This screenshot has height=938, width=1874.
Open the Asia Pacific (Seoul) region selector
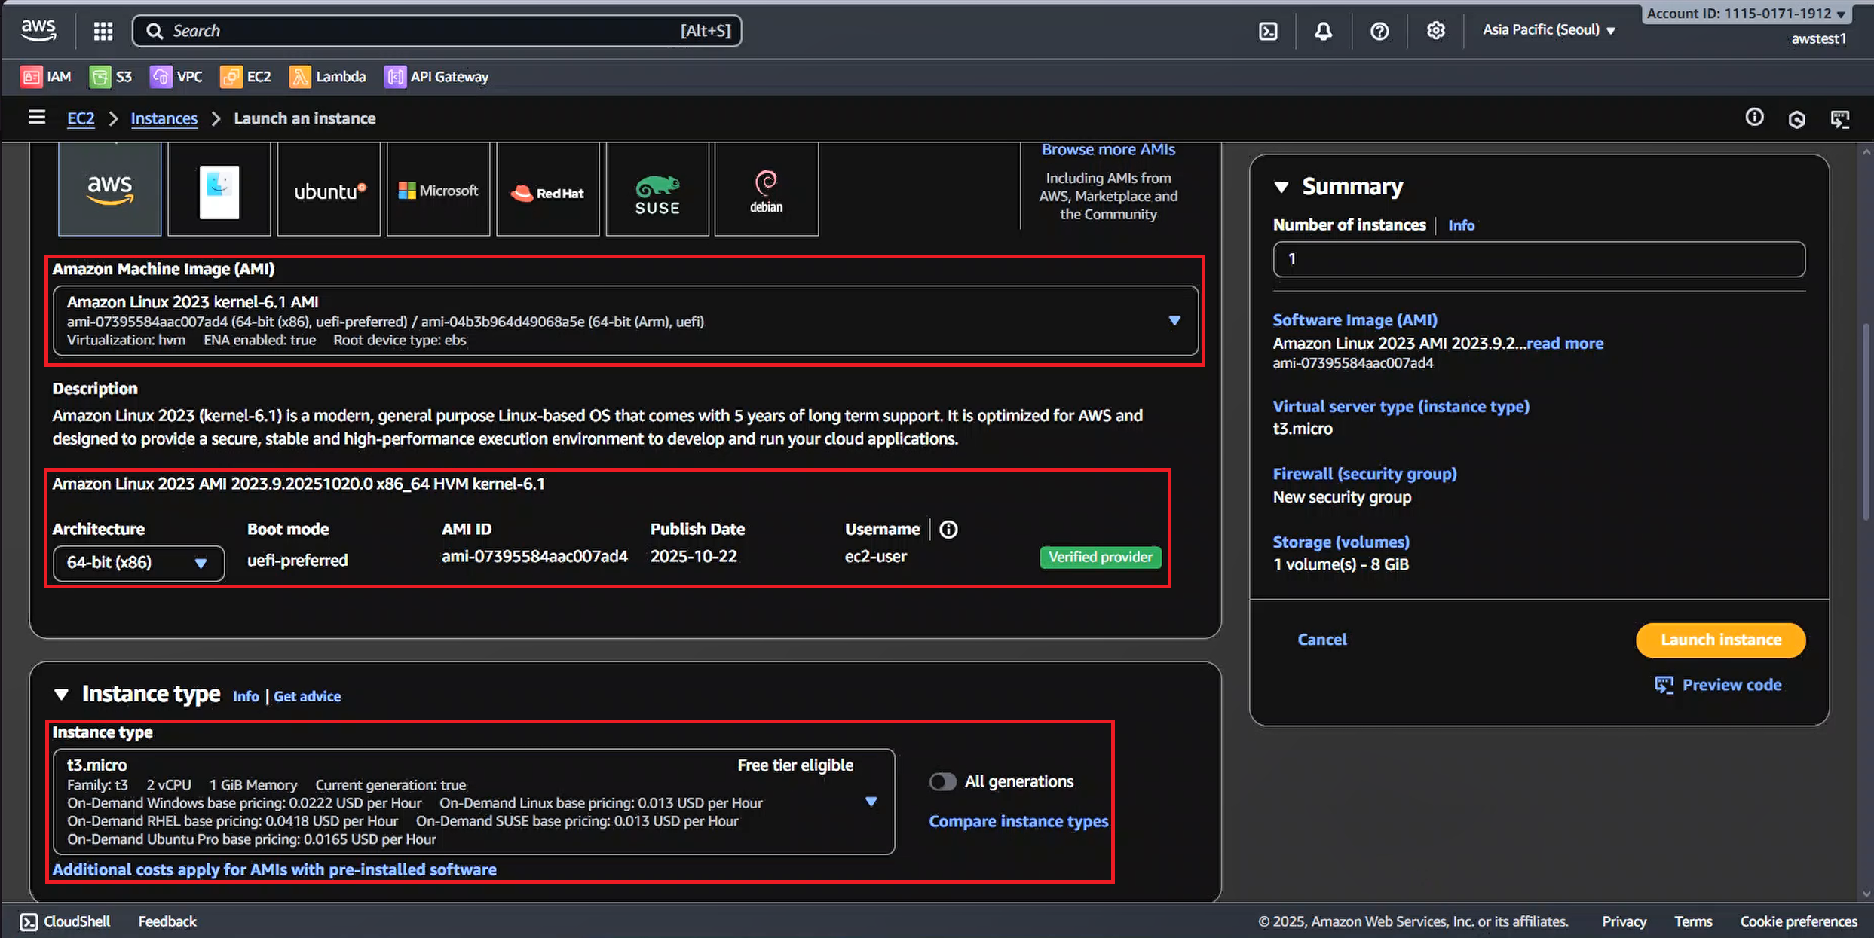click(x=1548, y=30)
